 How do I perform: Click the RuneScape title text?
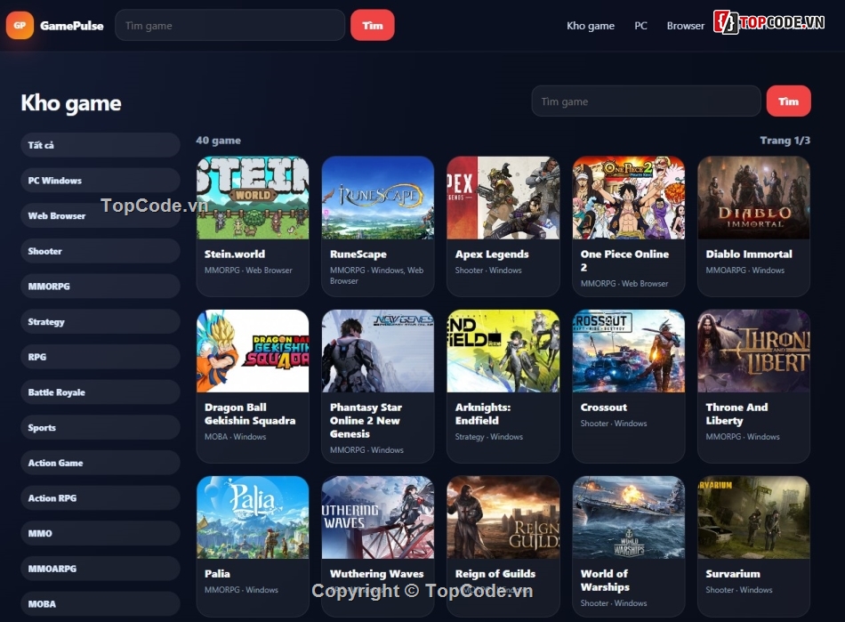click(358, 254)
